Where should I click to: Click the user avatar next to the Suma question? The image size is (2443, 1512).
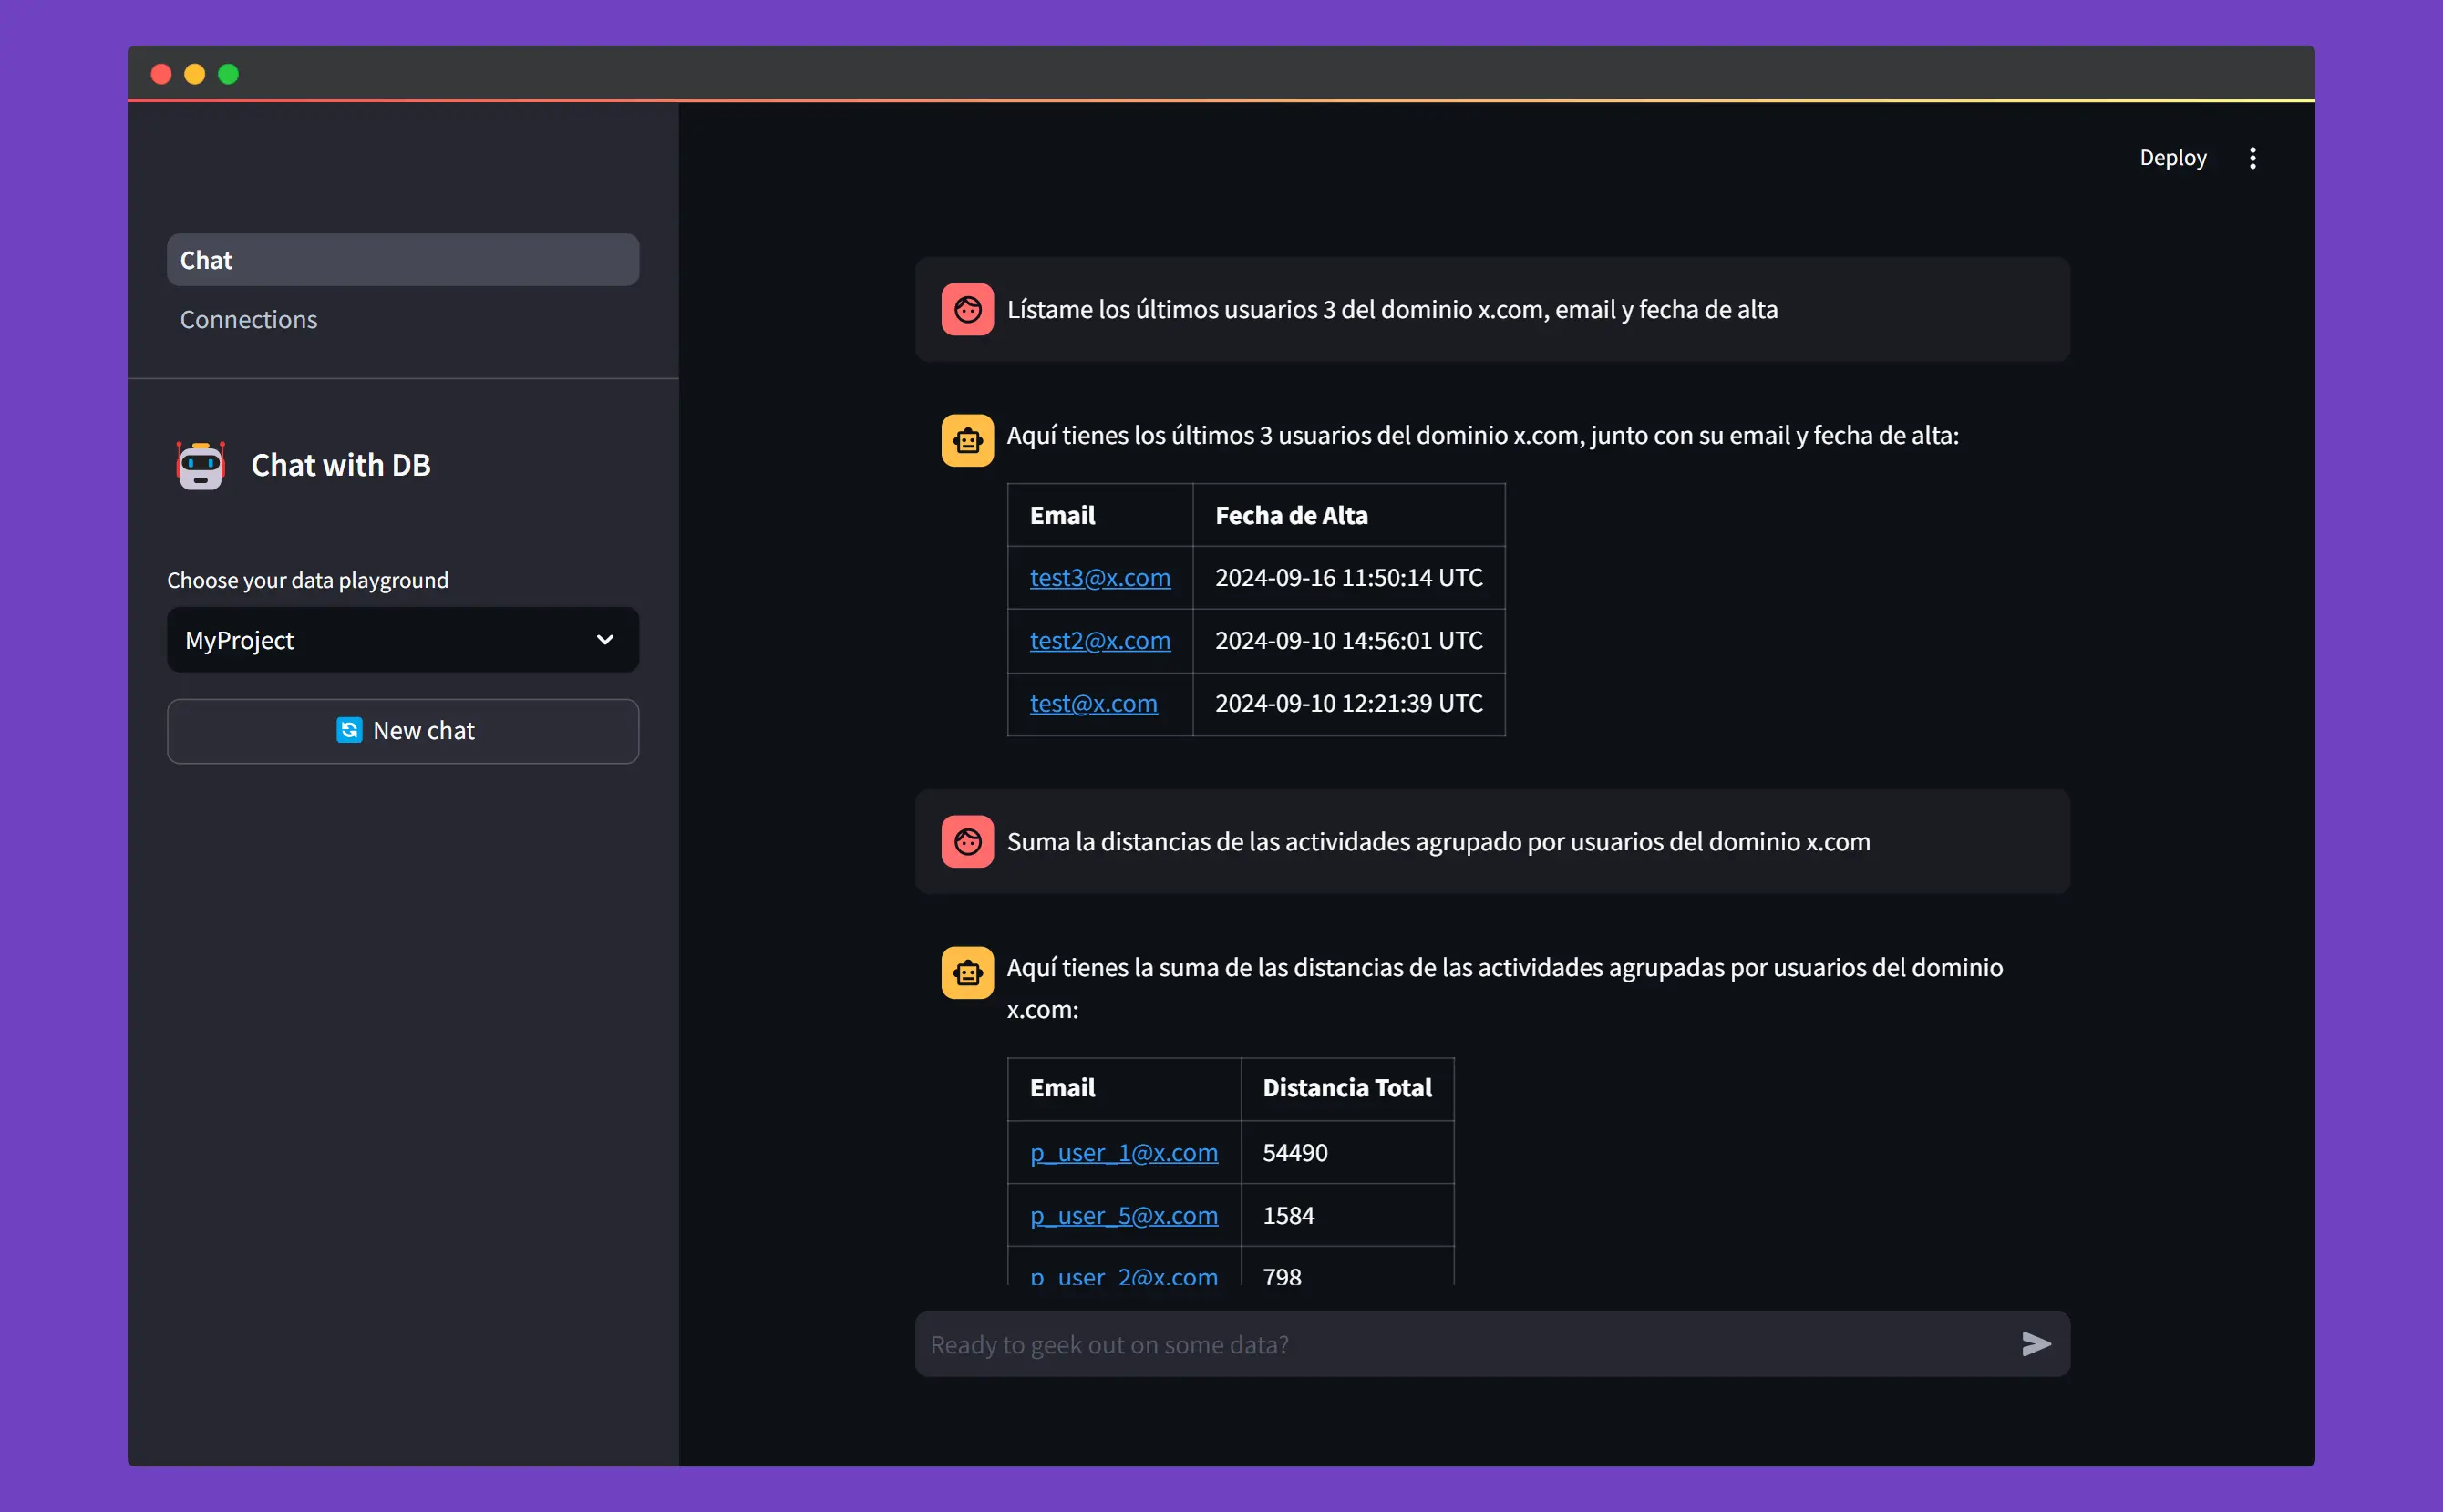(x=967, y=841)
